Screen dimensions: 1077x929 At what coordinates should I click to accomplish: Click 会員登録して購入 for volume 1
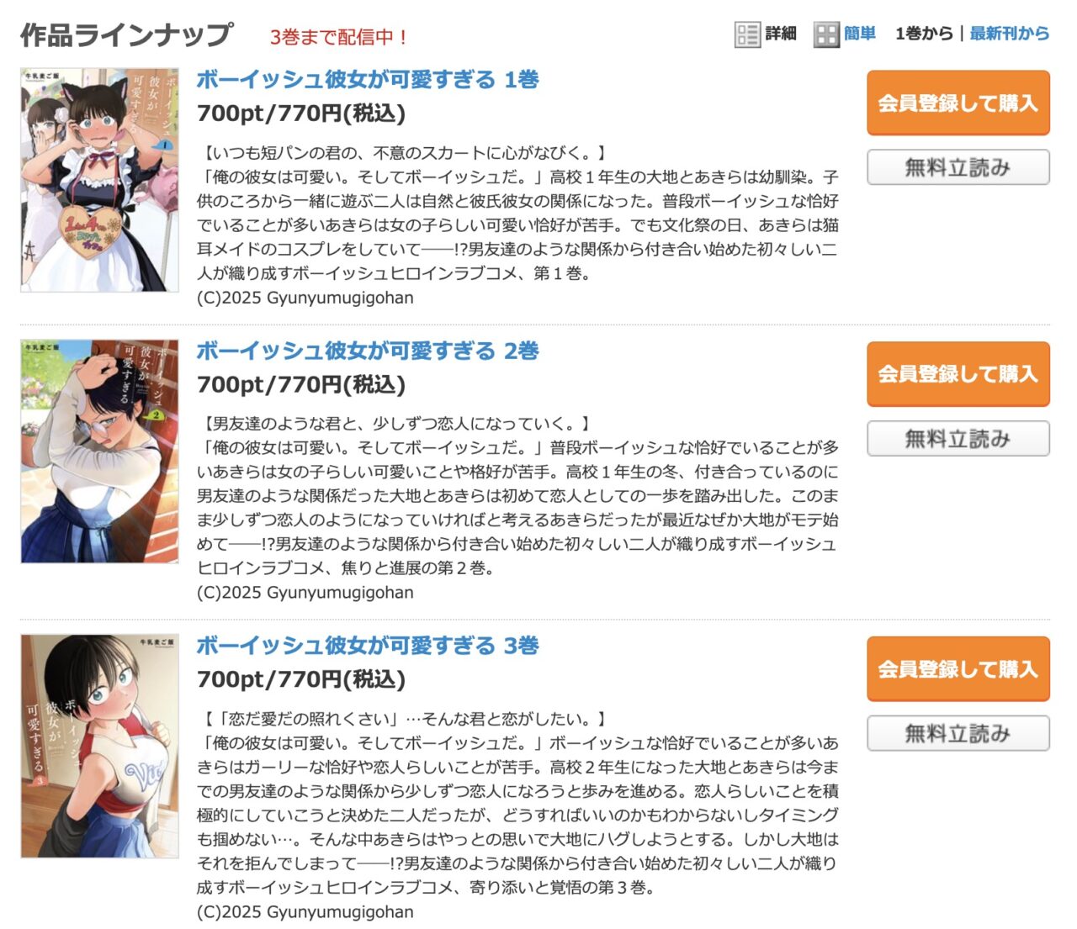[x=958, y=103]
